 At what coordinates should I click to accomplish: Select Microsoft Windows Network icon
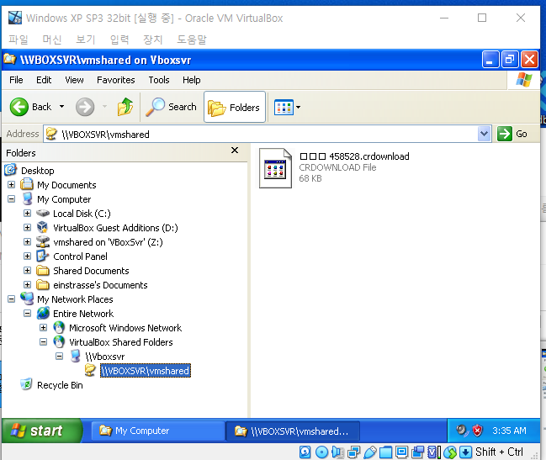[59, 327]
